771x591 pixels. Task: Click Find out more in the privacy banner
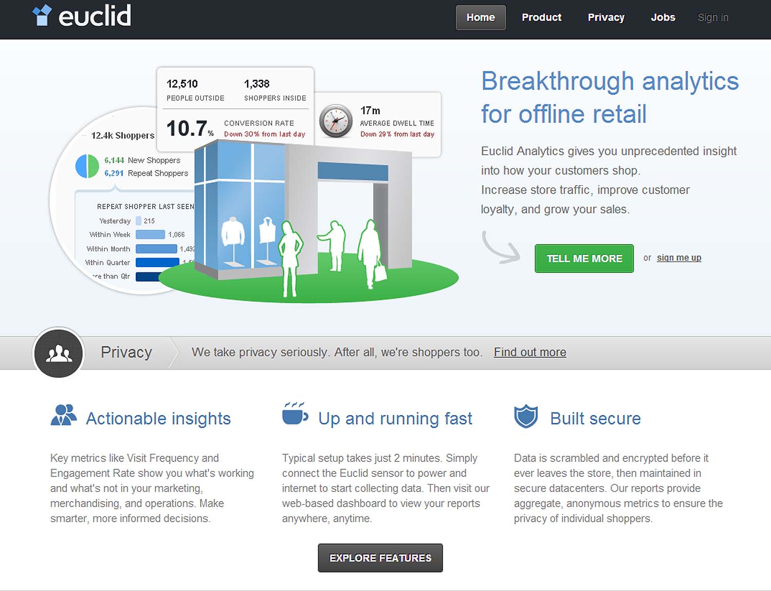coord(529,352)
